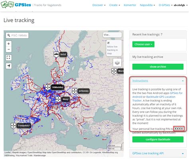Open the Create dropdown menu
Screen dimensions: 189x159
click(114, 5)
